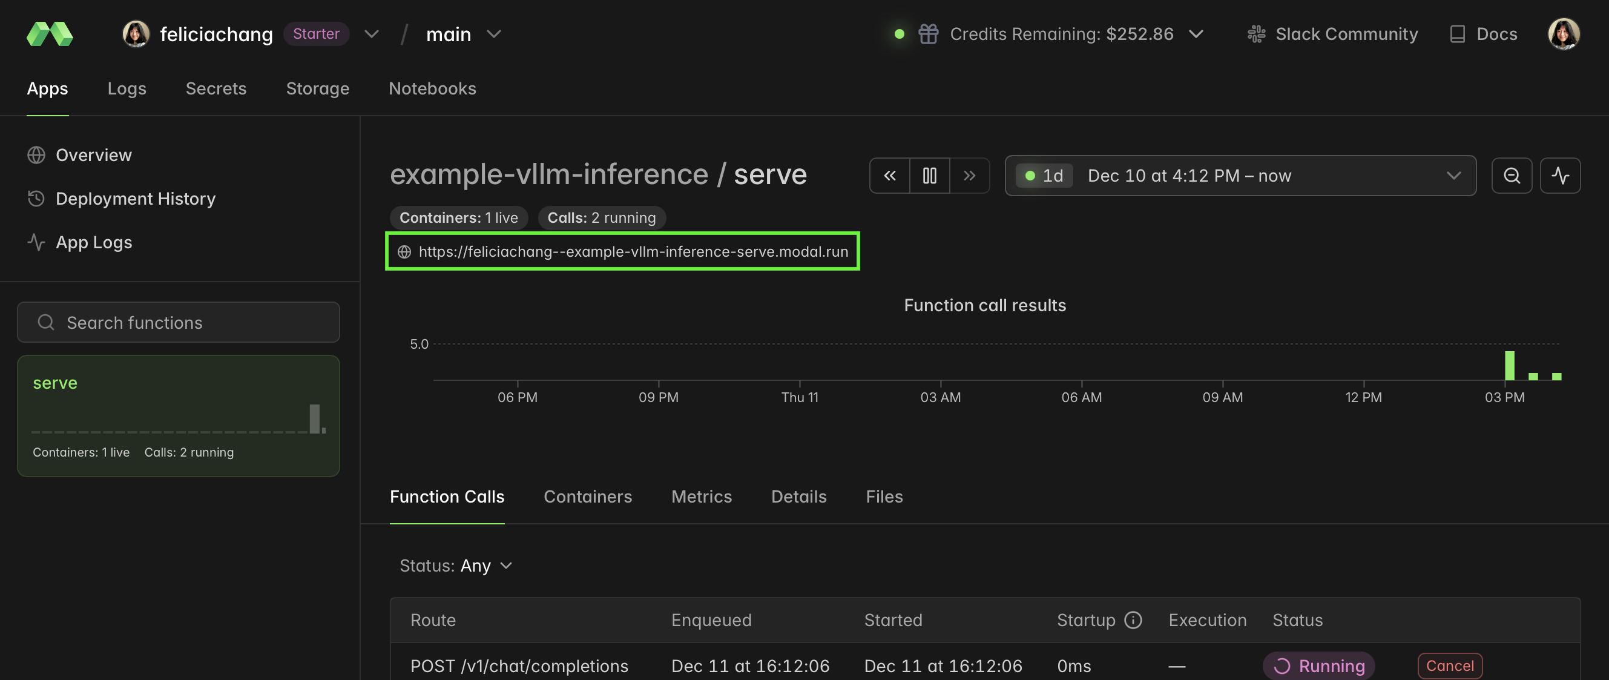Click the info icon next to the Startup column
The width and height of the screenshot is (1609, 680).
[1133, 619]
